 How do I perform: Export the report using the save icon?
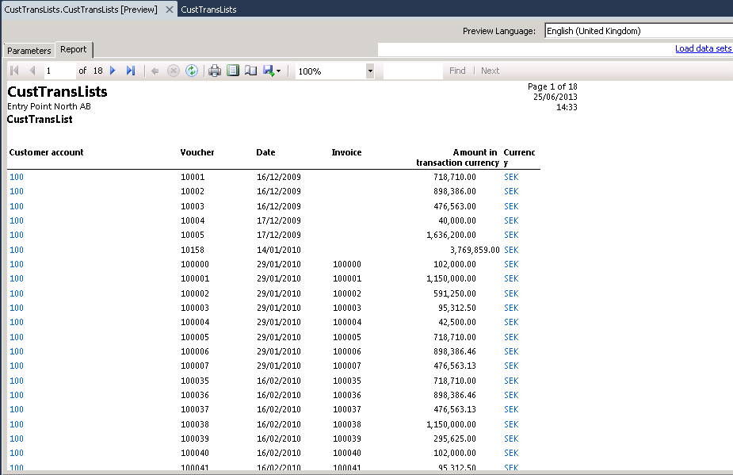(268, 71)
